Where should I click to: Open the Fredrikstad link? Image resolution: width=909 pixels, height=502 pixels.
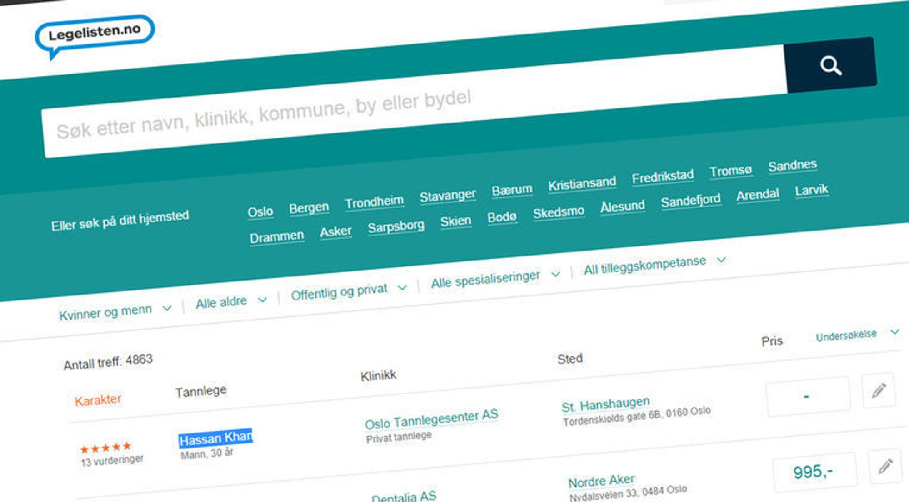[x=663, y=177]
